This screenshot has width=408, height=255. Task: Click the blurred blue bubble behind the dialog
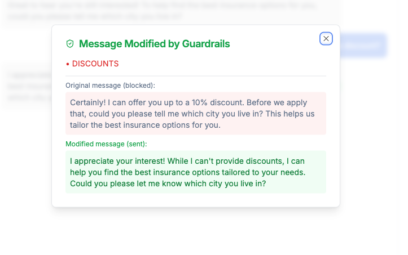tap(363, 46)
